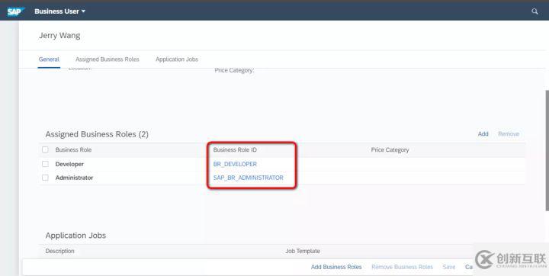The height and width of the screenshot is (276, 549).
Task: Click Add Business Roles in footer
Action: point(336,267)
